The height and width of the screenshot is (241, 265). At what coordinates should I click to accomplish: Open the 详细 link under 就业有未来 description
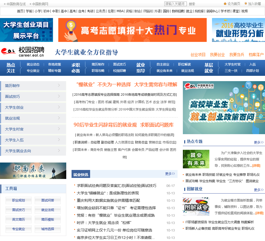tap(256, 165)
